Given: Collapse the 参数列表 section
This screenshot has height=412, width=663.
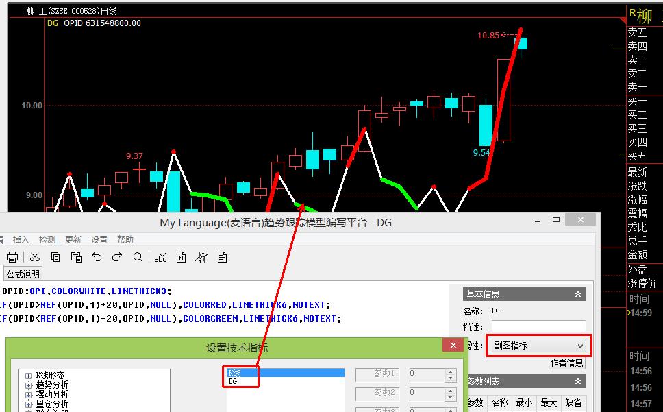Looking at the screenshot, I should coord(578,381).
